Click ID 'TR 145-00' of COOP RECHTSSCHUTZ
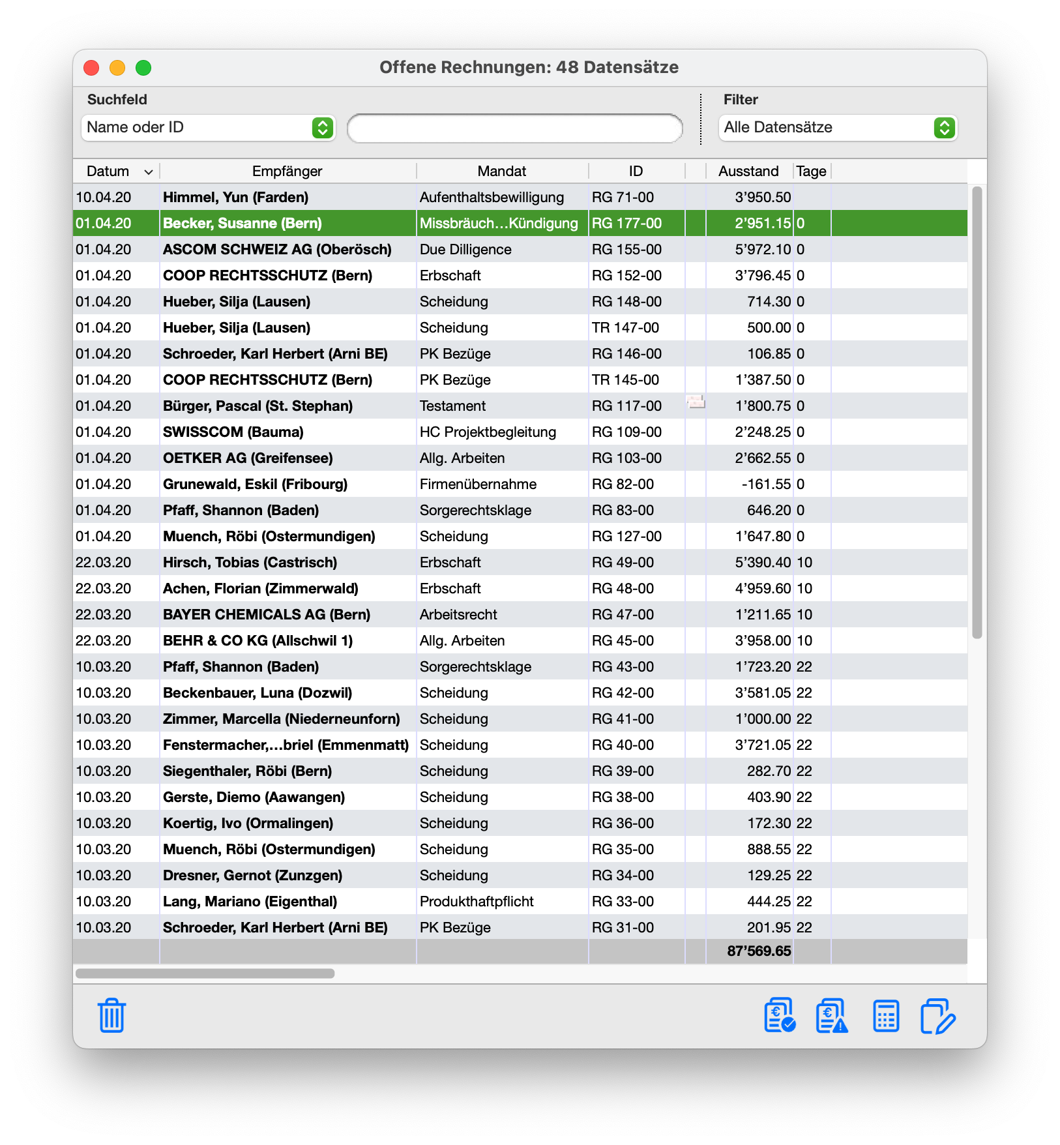Viewport: 1060px width, 1145px height. pyautogui.click(x=625, y=379)
